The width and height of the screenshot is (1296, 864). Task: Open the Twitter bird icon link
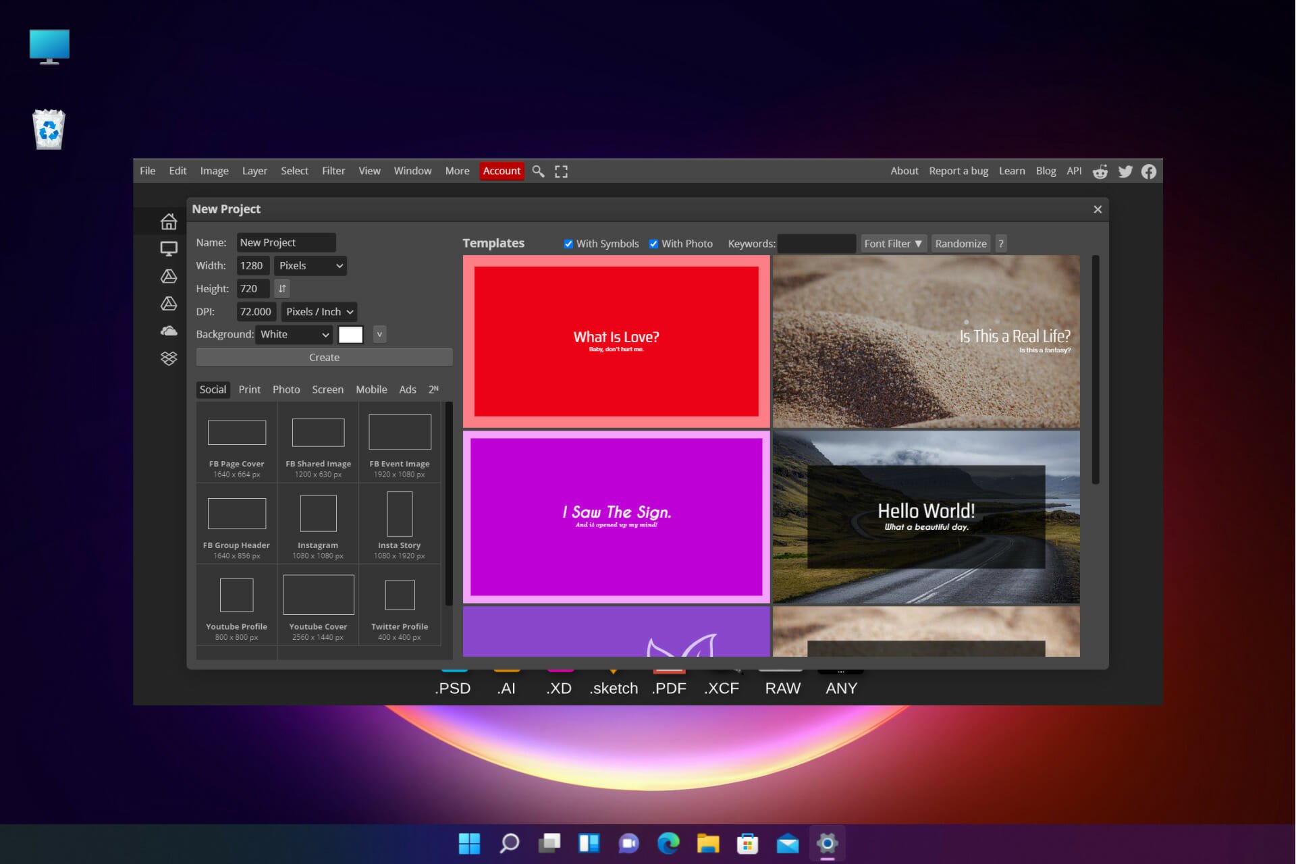(1125, 171)
